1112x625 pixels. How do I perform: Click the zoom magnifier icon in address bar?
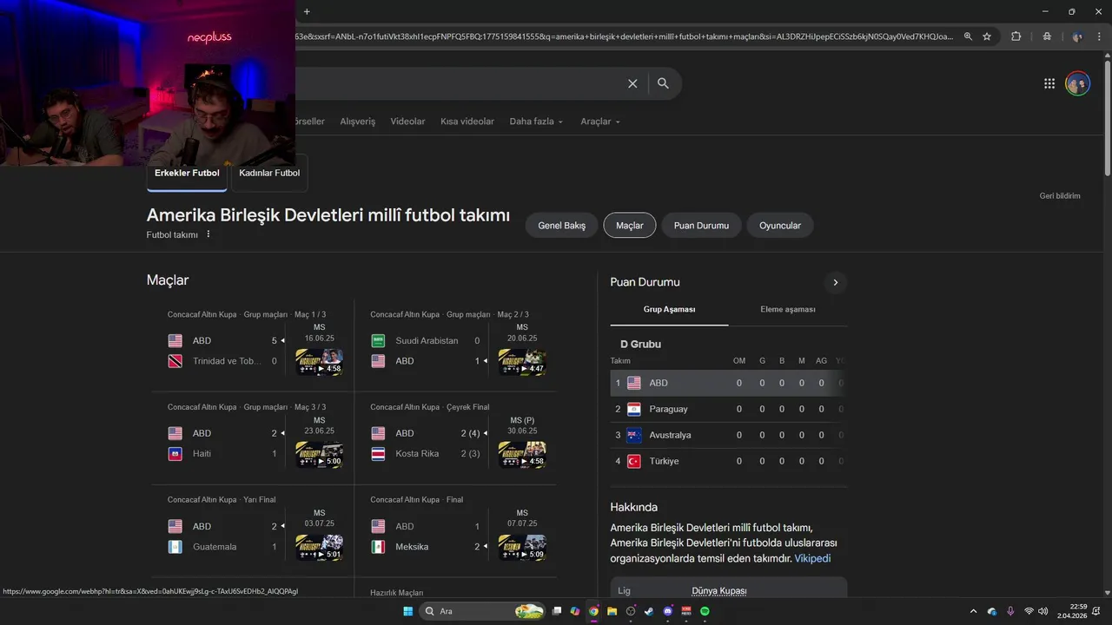(968, 36)
